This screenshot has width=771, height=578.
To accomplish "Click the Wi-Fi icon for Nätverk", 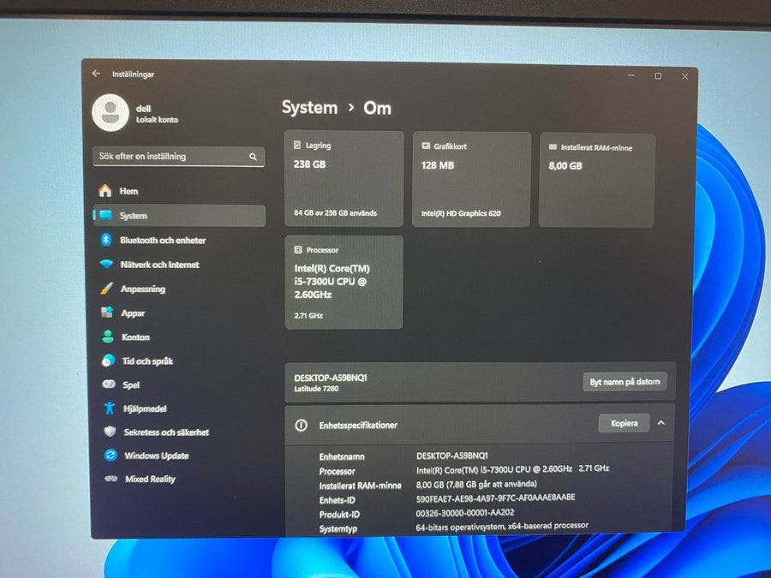I will (106, 264).
